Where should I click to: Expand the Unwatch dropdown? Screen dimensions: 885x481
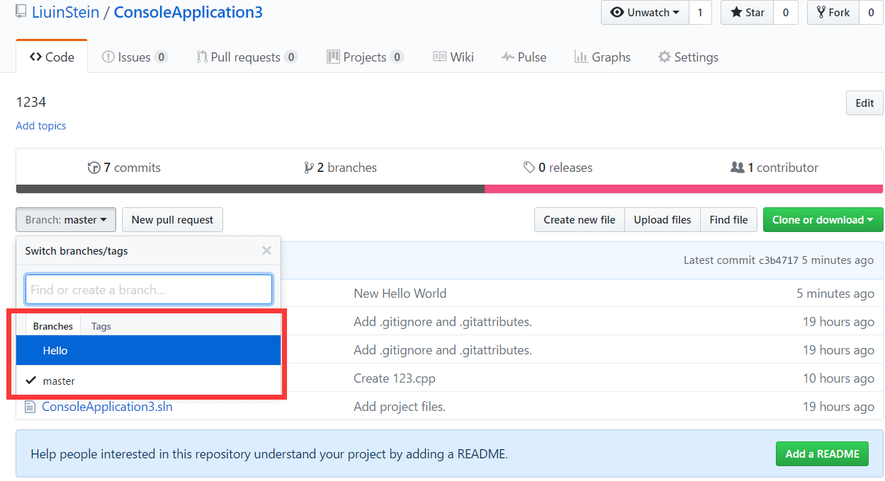coord(645,12)
